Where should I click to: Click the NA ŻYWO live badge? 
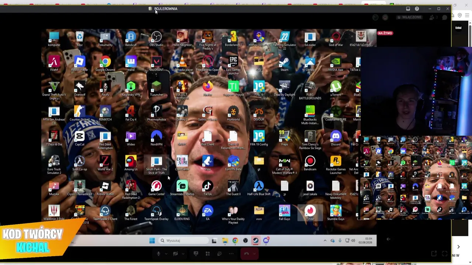pos(385,33)
